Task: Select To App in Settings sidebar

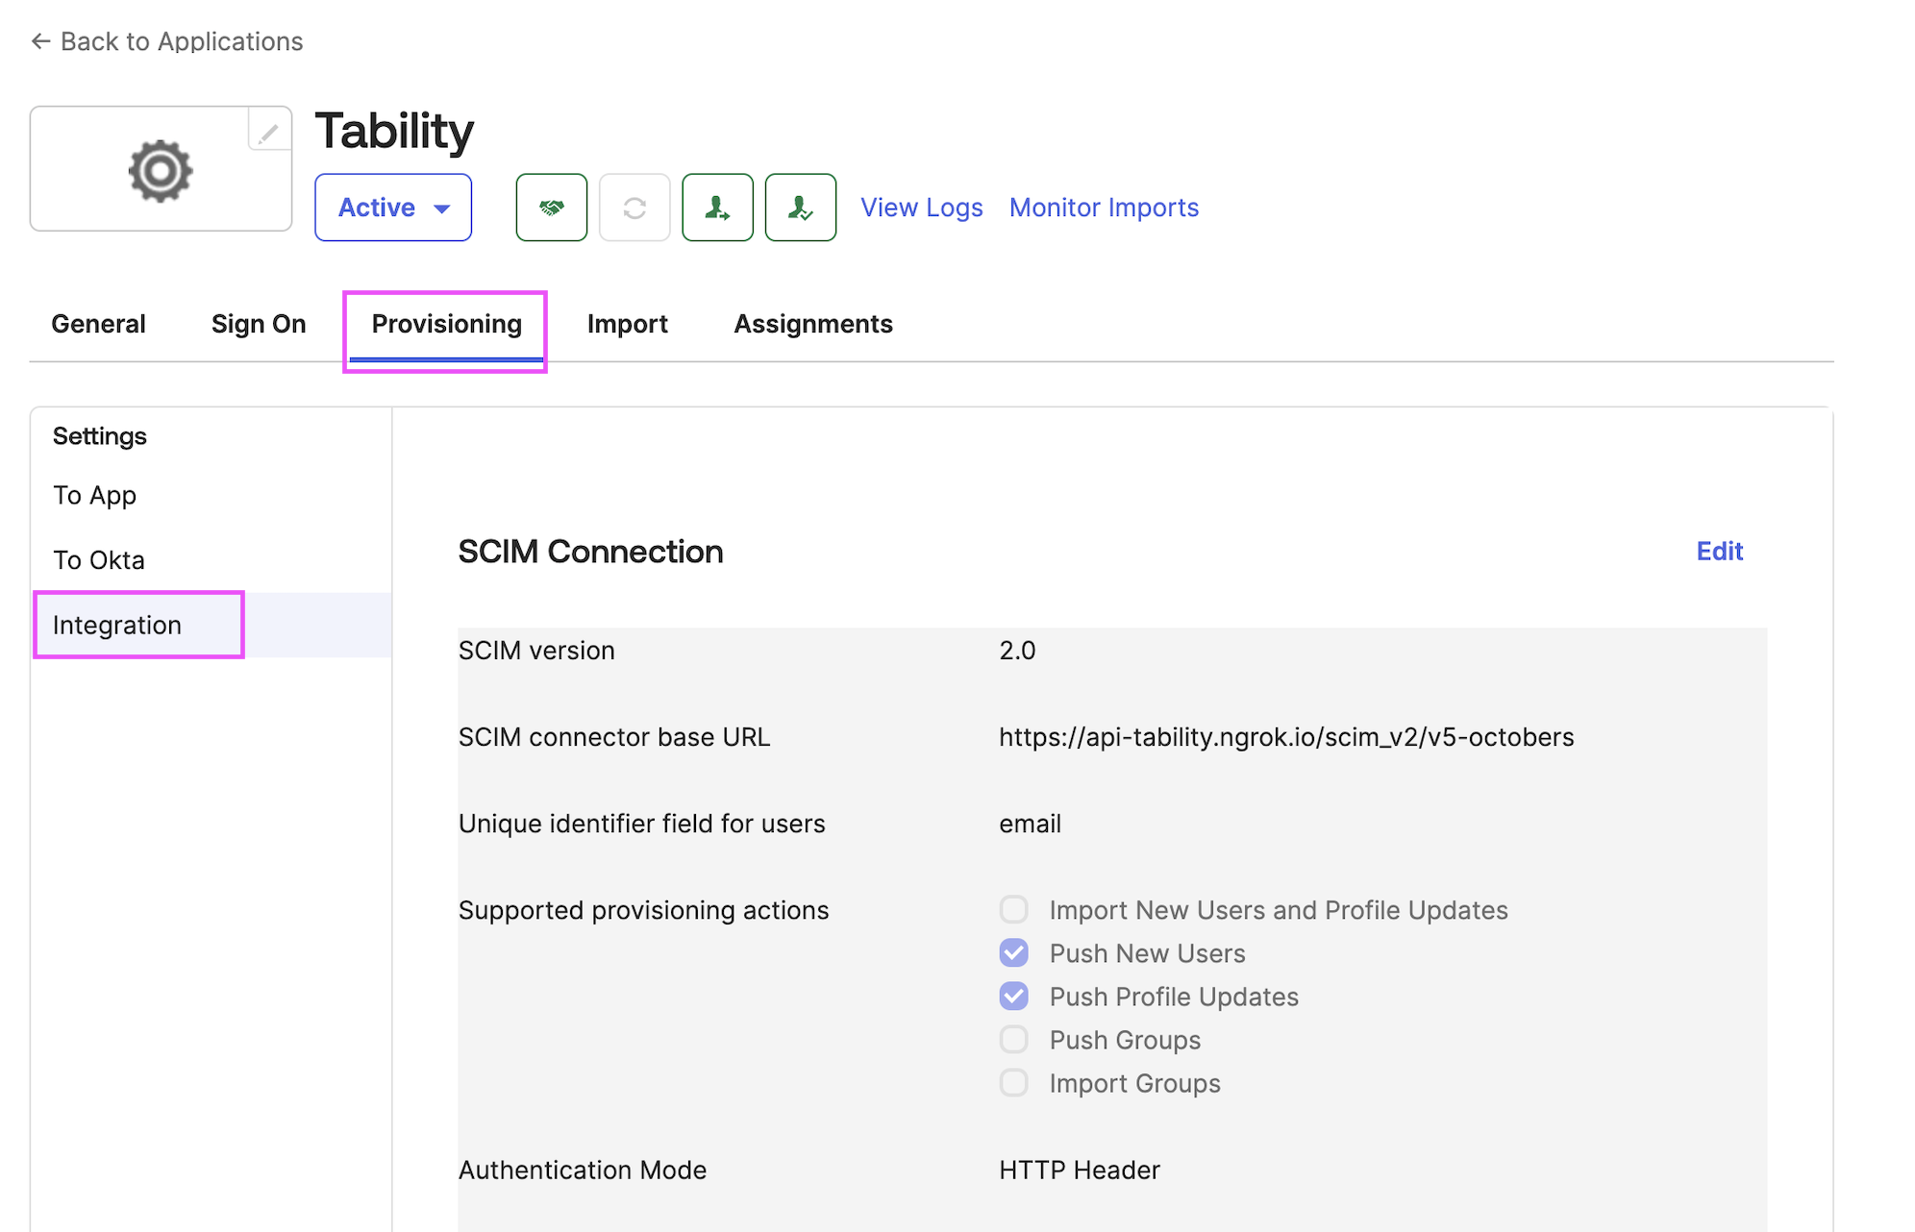Action: point(94,495)
